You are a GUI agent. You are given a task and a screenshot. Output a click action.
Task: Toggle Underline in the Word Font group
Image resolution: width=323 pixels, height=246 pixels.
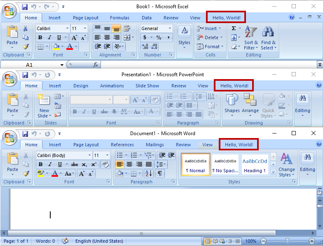[60, 164]
